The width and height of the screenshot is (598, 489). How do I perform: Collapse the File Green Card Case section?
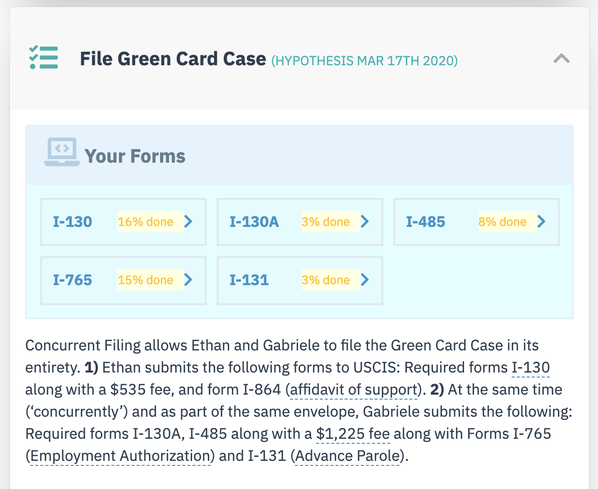point(561,58)
